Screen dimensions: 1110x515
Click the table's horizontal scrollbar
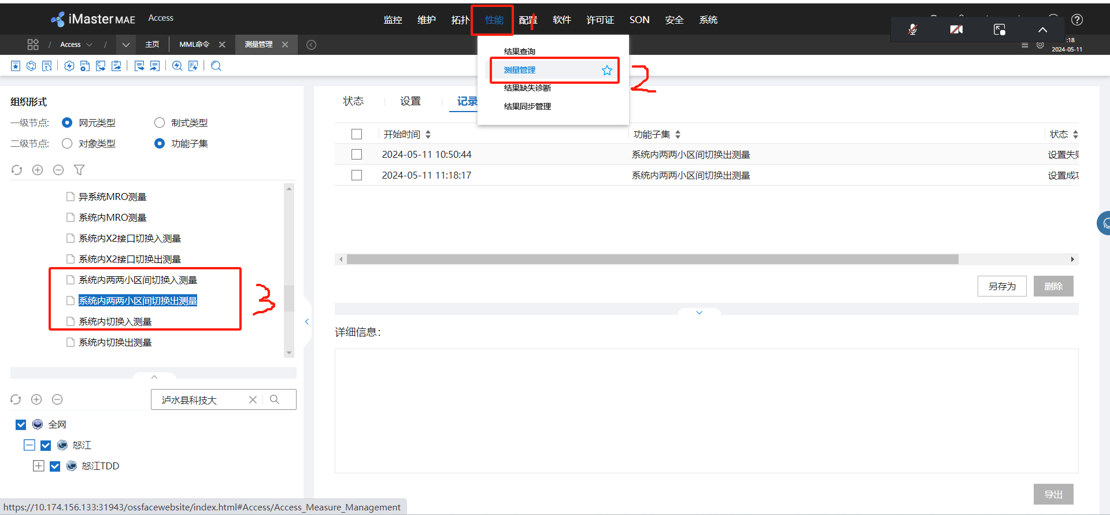click(x=652, y=259)
